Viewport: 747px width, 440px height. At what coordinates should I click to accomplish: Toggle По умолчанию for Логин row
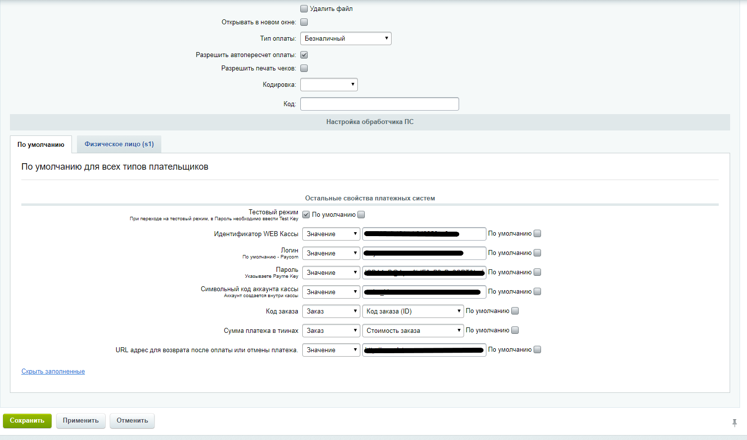[537, 252]
